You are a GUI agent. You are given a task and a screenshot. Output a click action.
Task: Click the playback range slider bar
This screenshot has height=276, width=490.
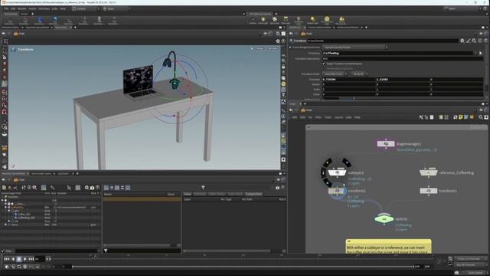[x=243, y=267]
